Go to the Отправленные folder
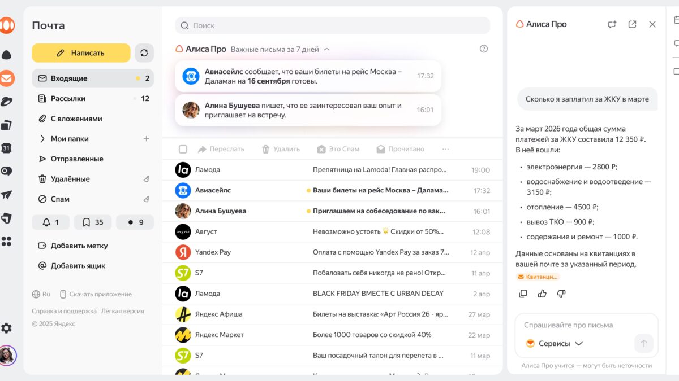Screen dimensions: 679x381 (77, 159)
